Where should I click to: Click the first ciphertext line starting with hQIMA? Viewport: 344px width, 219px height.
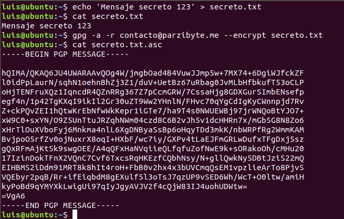coord(153,73)
